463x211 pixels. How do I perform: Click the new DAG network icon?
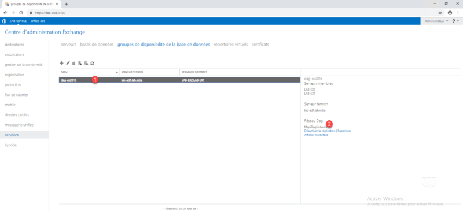click(86, 63)
